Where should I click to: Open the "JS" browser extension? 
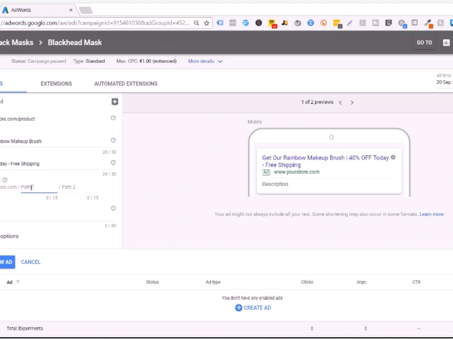click(x=284, y=23)
